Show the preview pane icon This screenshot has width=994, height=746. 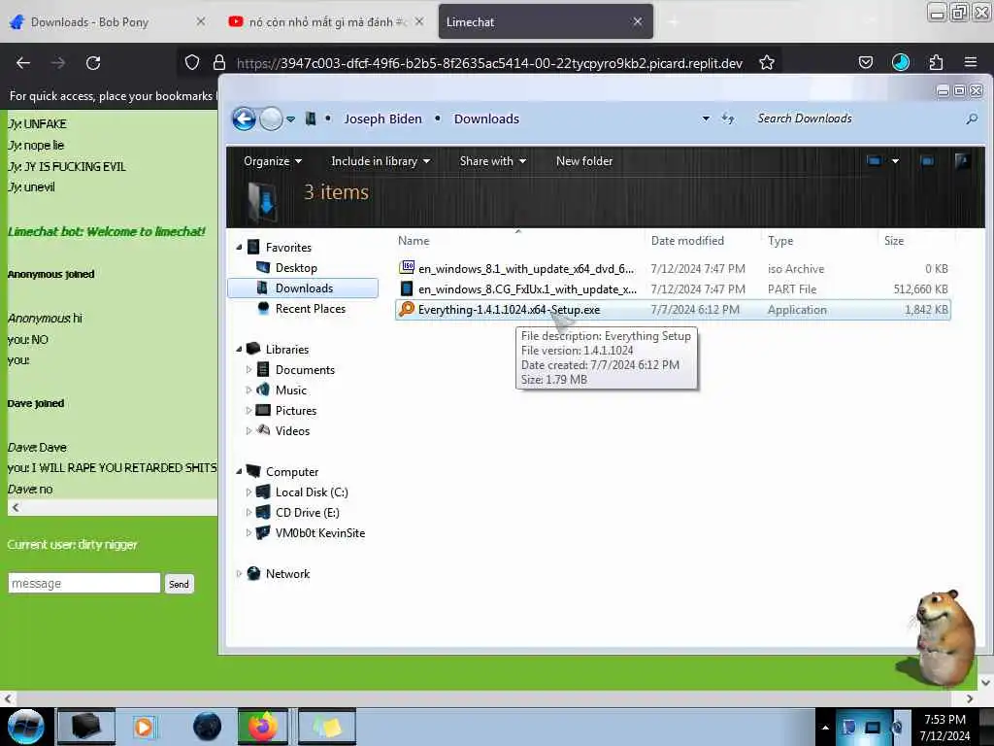pos(927,161)
